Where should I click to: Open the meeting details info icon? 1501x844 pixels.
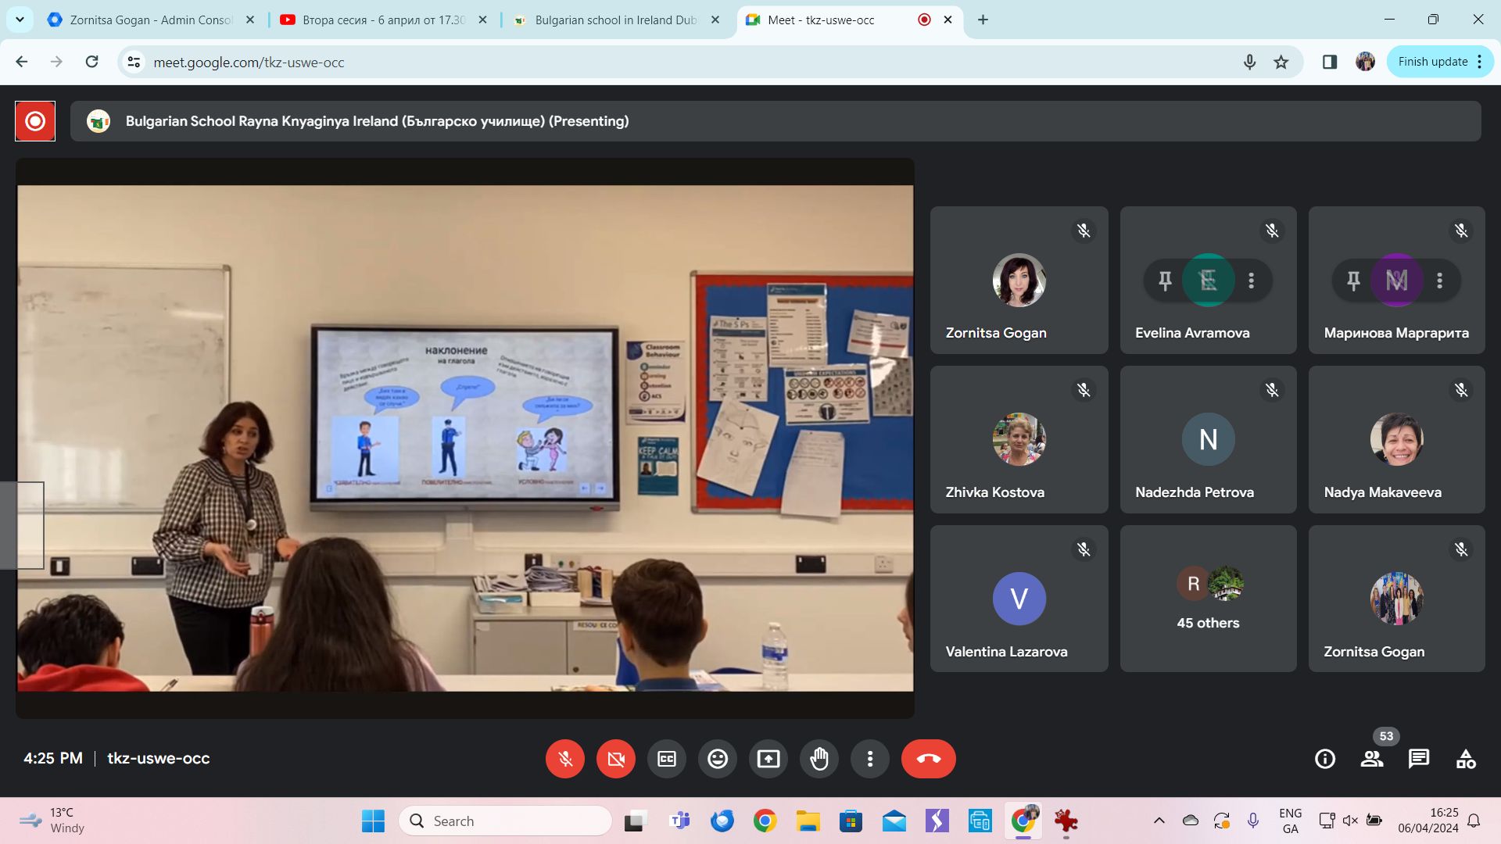[1325, 759]
